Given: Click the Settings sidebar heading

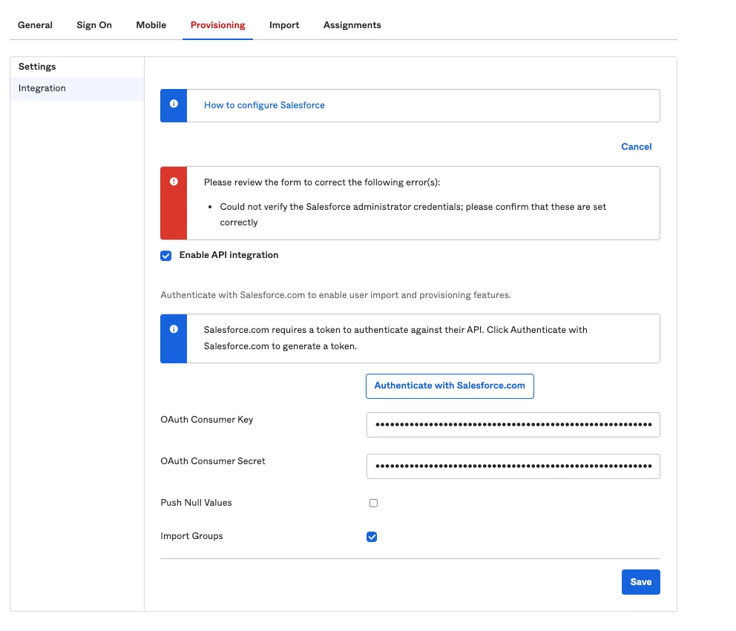Looking at the screenshot, I should pyautogui.click(x=37, y=67).
